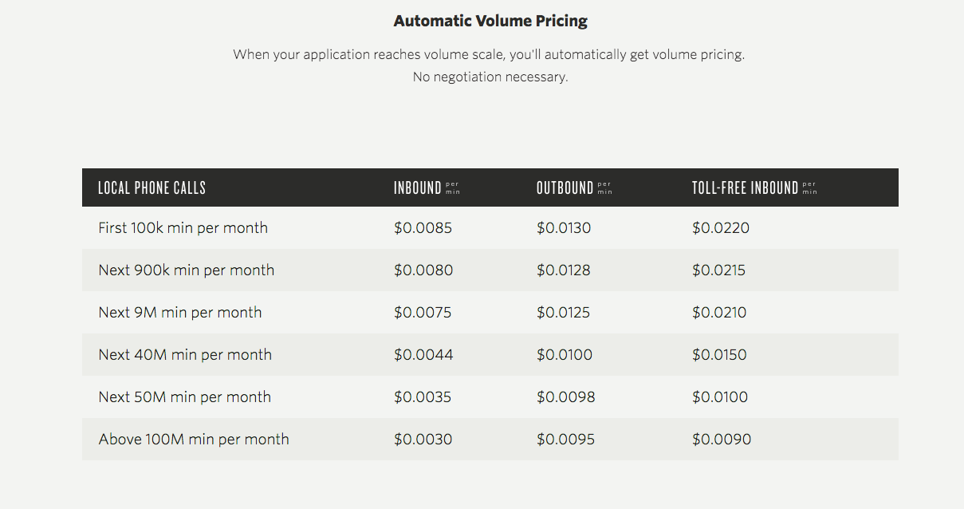This screenshot has height=509, width=964.
Task: Click the $0.0085 inbound price
Action: click(x=423, y=228)
